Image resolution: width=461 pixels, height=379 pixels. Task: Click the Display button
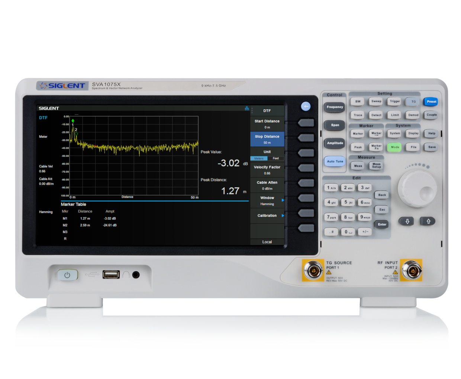413,133
